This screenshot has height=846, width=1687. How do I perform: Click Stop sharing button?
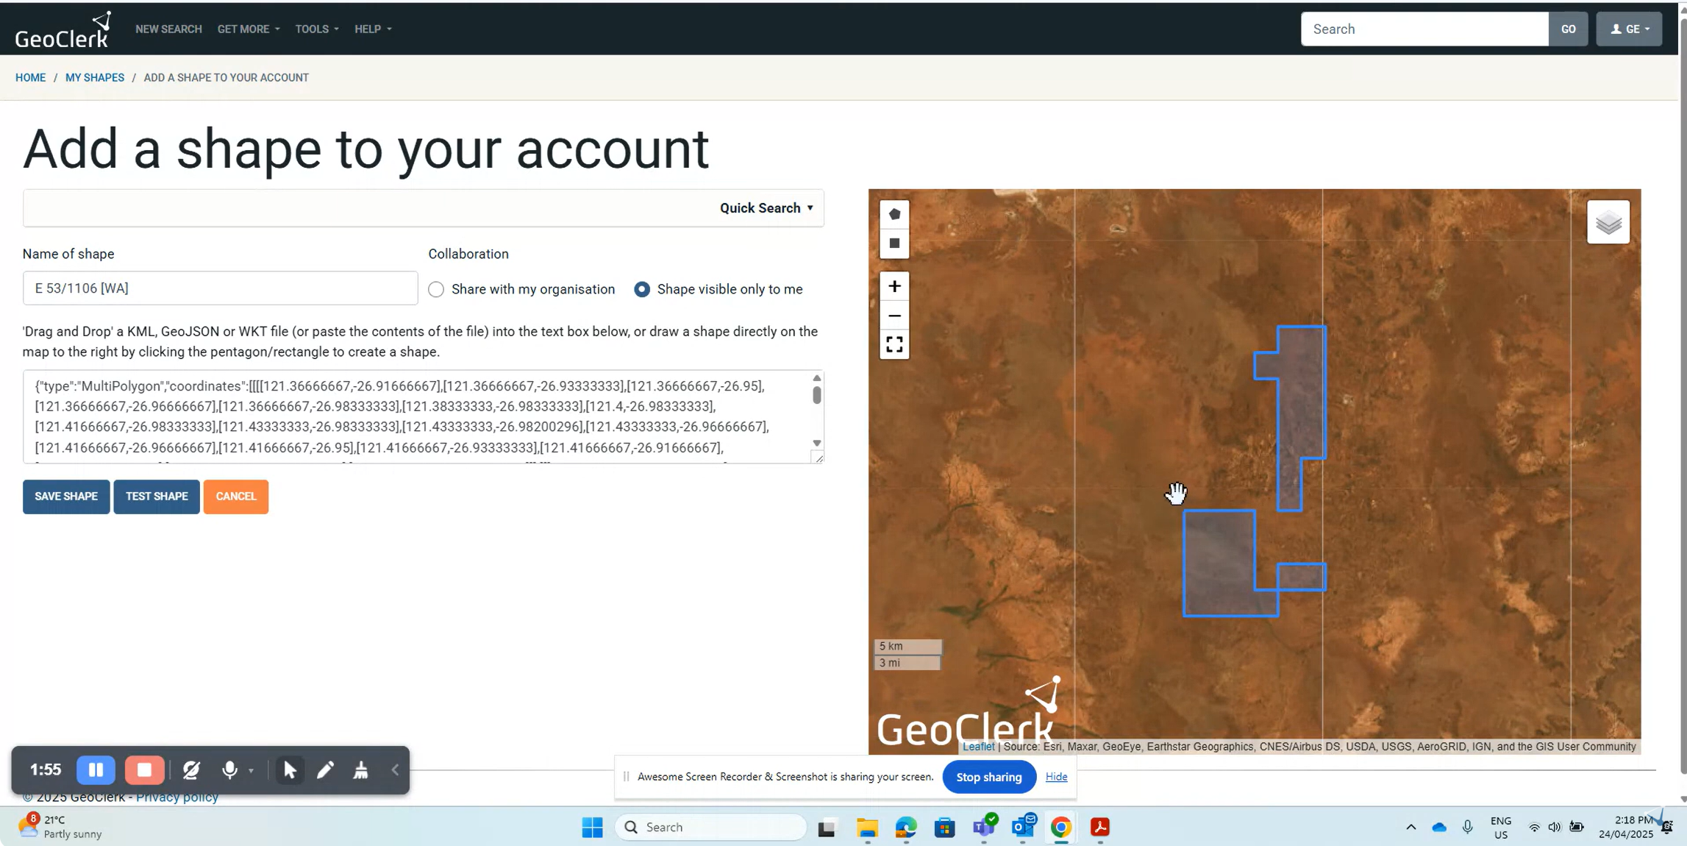(989, 778)
